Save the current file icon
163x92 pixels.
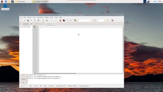point(35,20)
